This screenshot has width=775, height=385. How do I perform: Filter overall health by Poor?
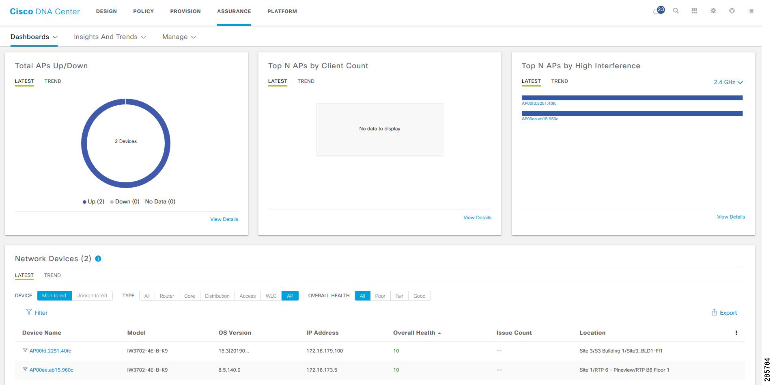[x=380, y=296]
